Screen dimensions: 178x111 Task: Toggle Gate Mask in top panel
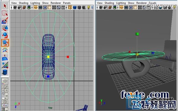pyautogui.click(x=50, y=8)
